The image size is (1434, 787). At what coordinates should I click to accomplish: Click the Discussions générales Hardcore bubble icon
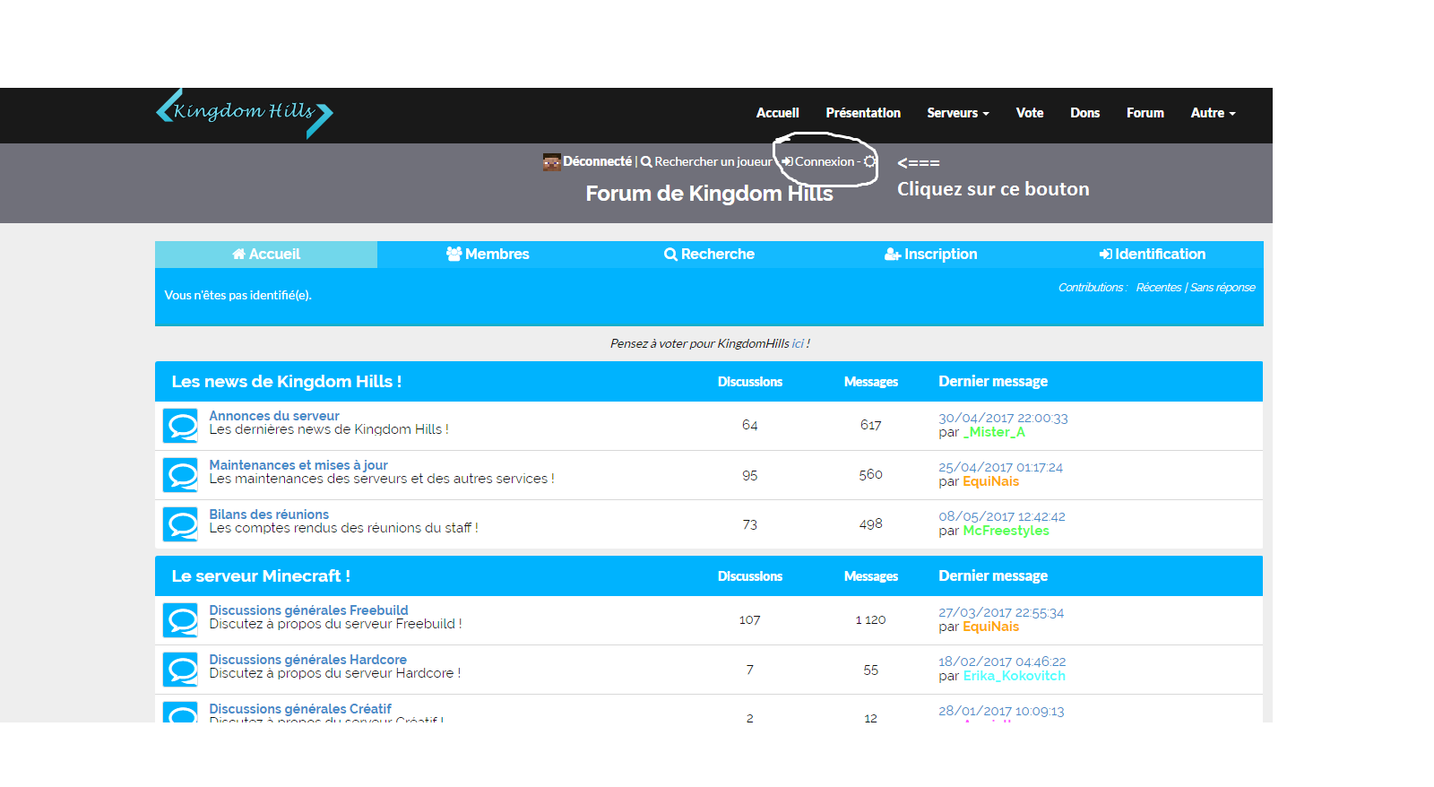(x=180, y=669)
